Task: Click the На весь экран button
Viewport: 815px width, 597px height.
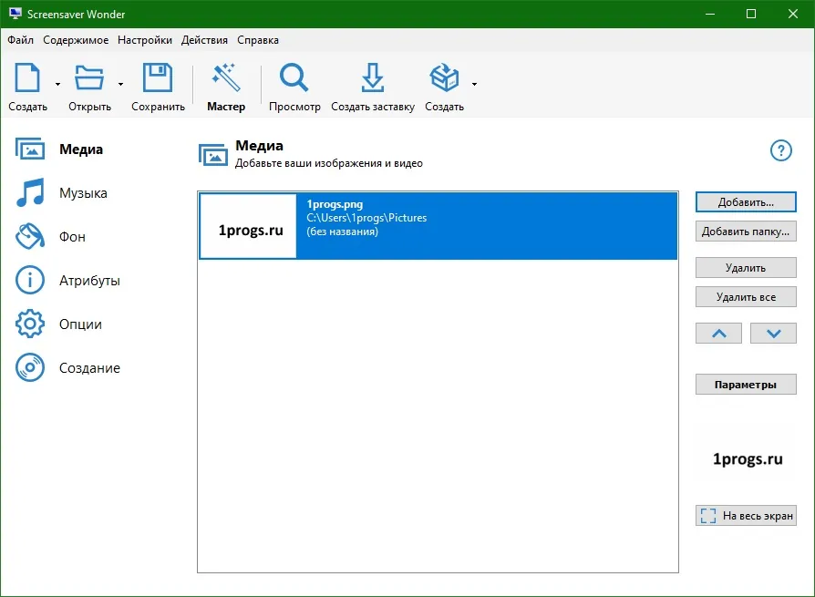Action: coord(746,516)
